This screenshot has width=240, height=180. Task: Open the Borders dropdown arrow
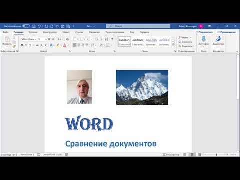click(111, 45)
